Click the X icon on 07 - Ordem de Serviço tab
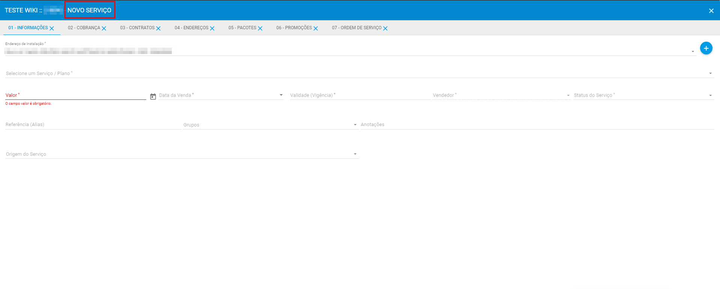The image size is (720, 289). tap(385, 29)
